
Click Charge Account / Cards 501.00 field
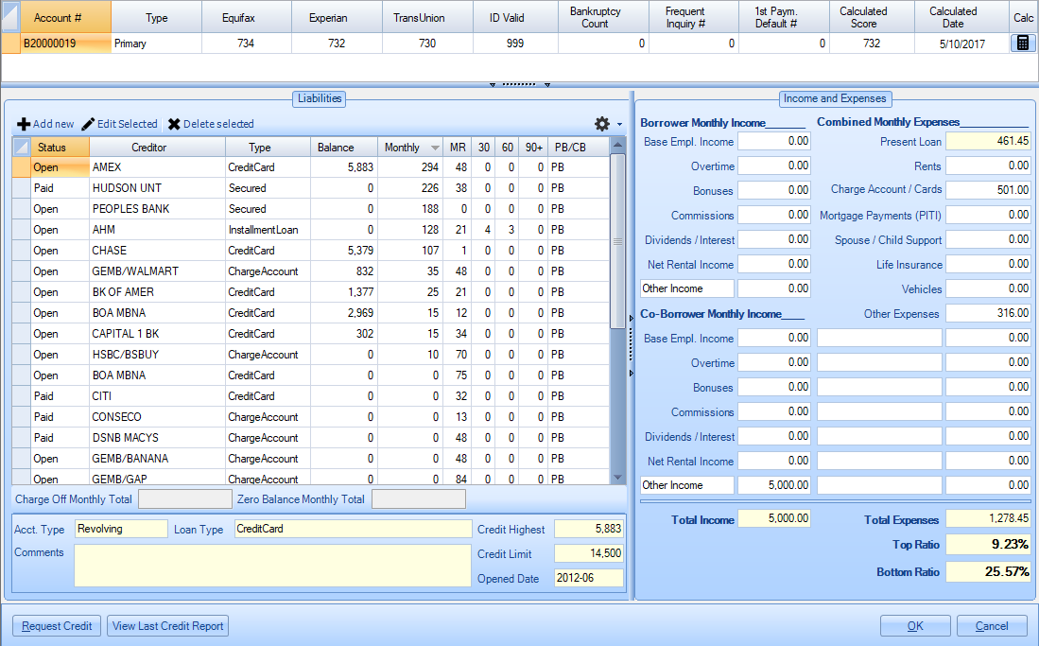[988, 190]
